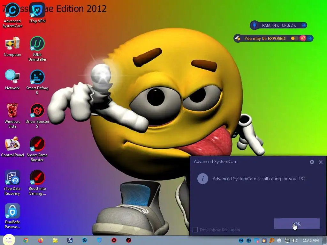Toggle the yellow switch on exposure widget
327x245 pixels.
[x=294, y=38]
